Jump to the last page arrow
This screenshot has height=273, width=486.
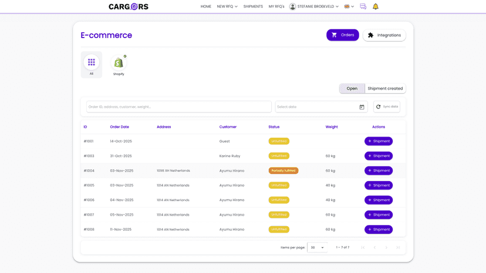pos(398,247)
